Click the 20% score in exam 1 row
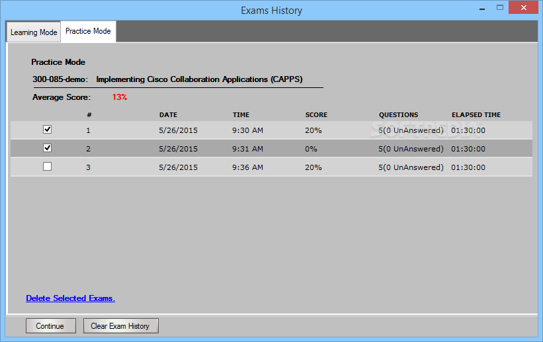The width and height of the screenshot is (543, 342). (x=313, y=130)
